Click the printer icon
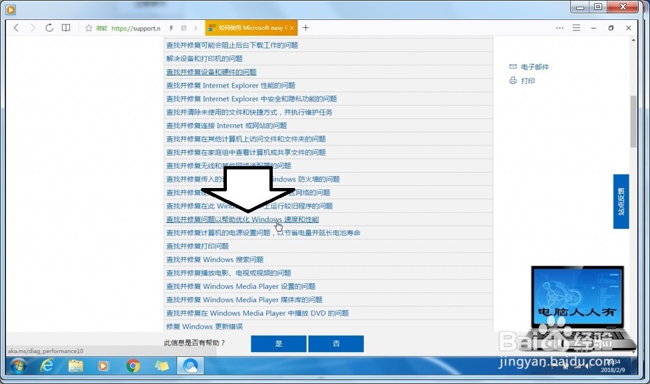650x384 pixels. pos(513,80)
